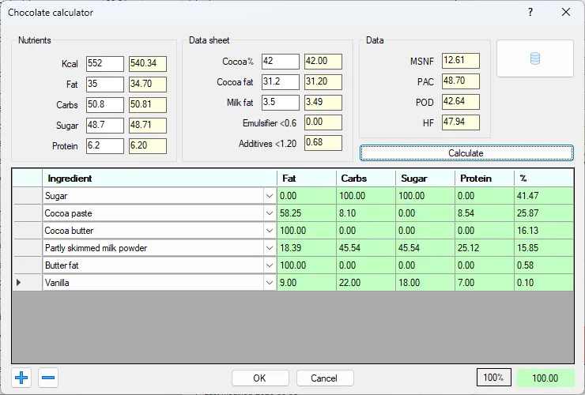This screenshot has width=585, height=395.
Task: Add an ingredient row with the plus icon
Action: click(x=21, y=378)
